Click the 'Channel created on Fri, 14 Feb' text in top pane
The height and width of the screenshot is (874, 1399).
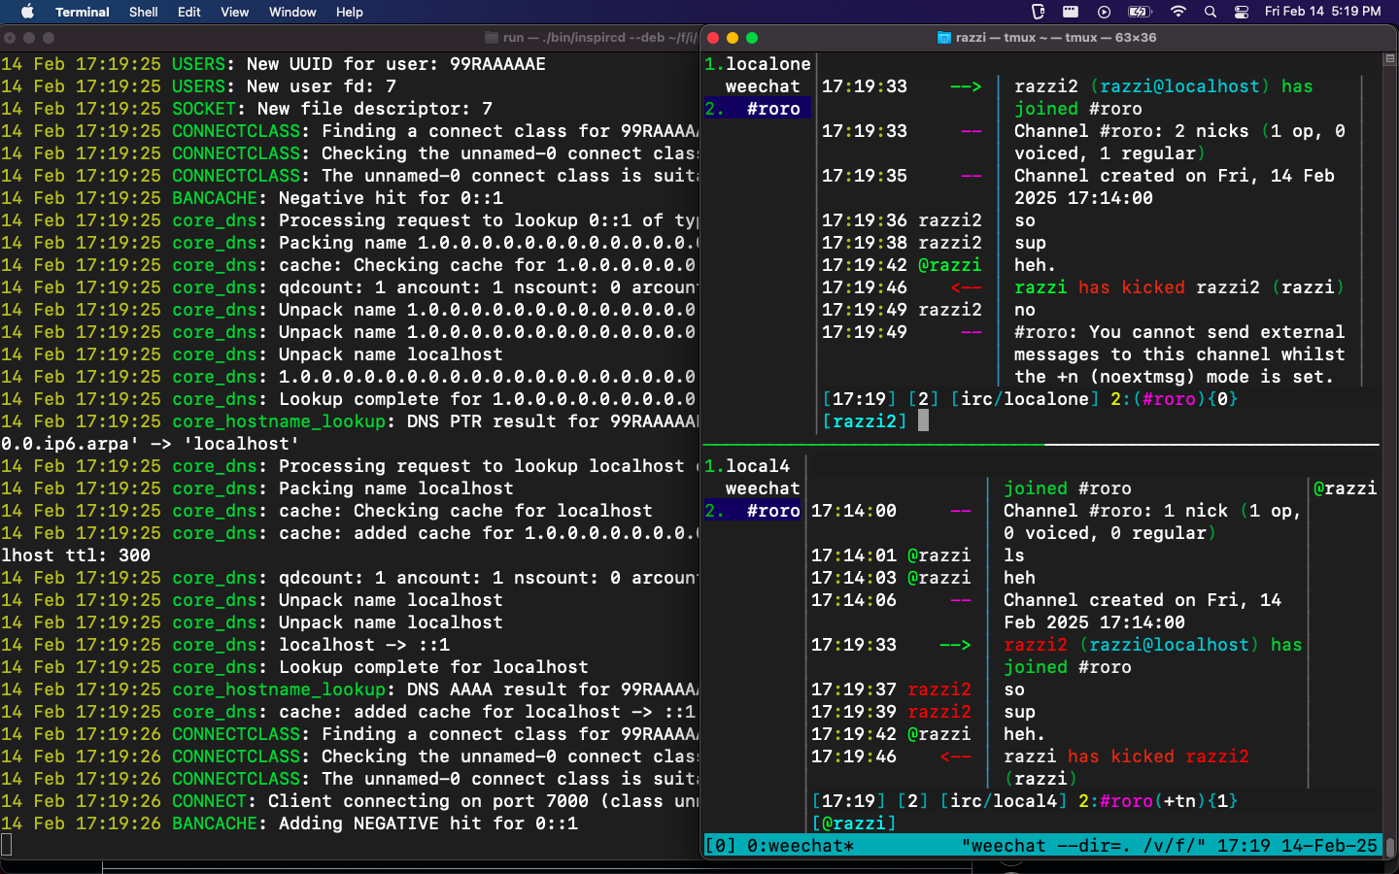(x=1175, y=176)
